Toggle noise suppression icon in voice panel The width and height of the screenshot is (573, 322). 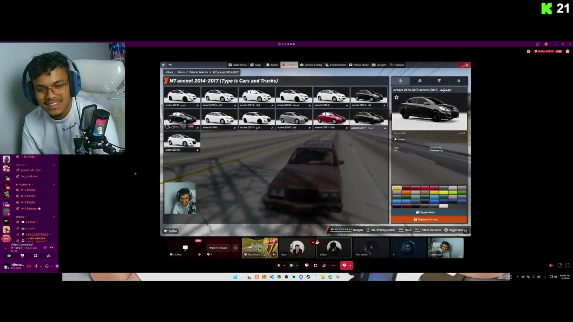click(x=45, y=247)
